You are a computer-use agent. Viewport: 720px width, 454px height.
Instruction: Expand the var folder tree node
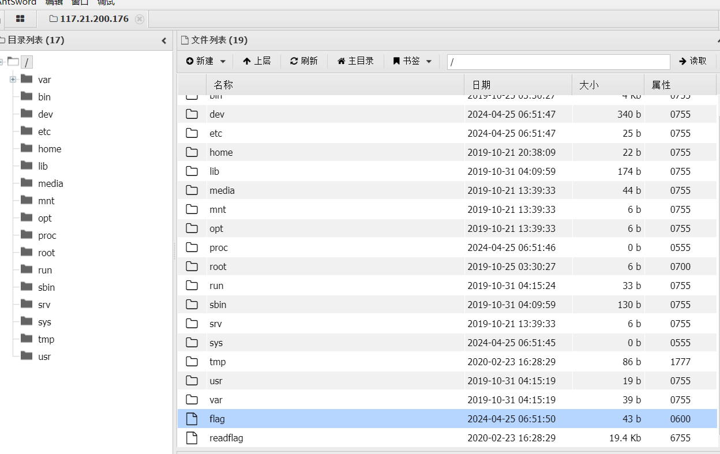coord(13,80)
